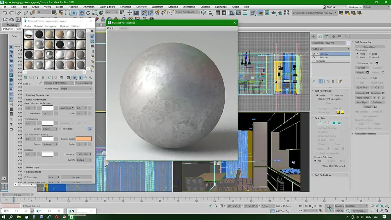The image size is (391, 220).
Task: Click the Undo arrow in main toolbar
Action: (5, 13)
